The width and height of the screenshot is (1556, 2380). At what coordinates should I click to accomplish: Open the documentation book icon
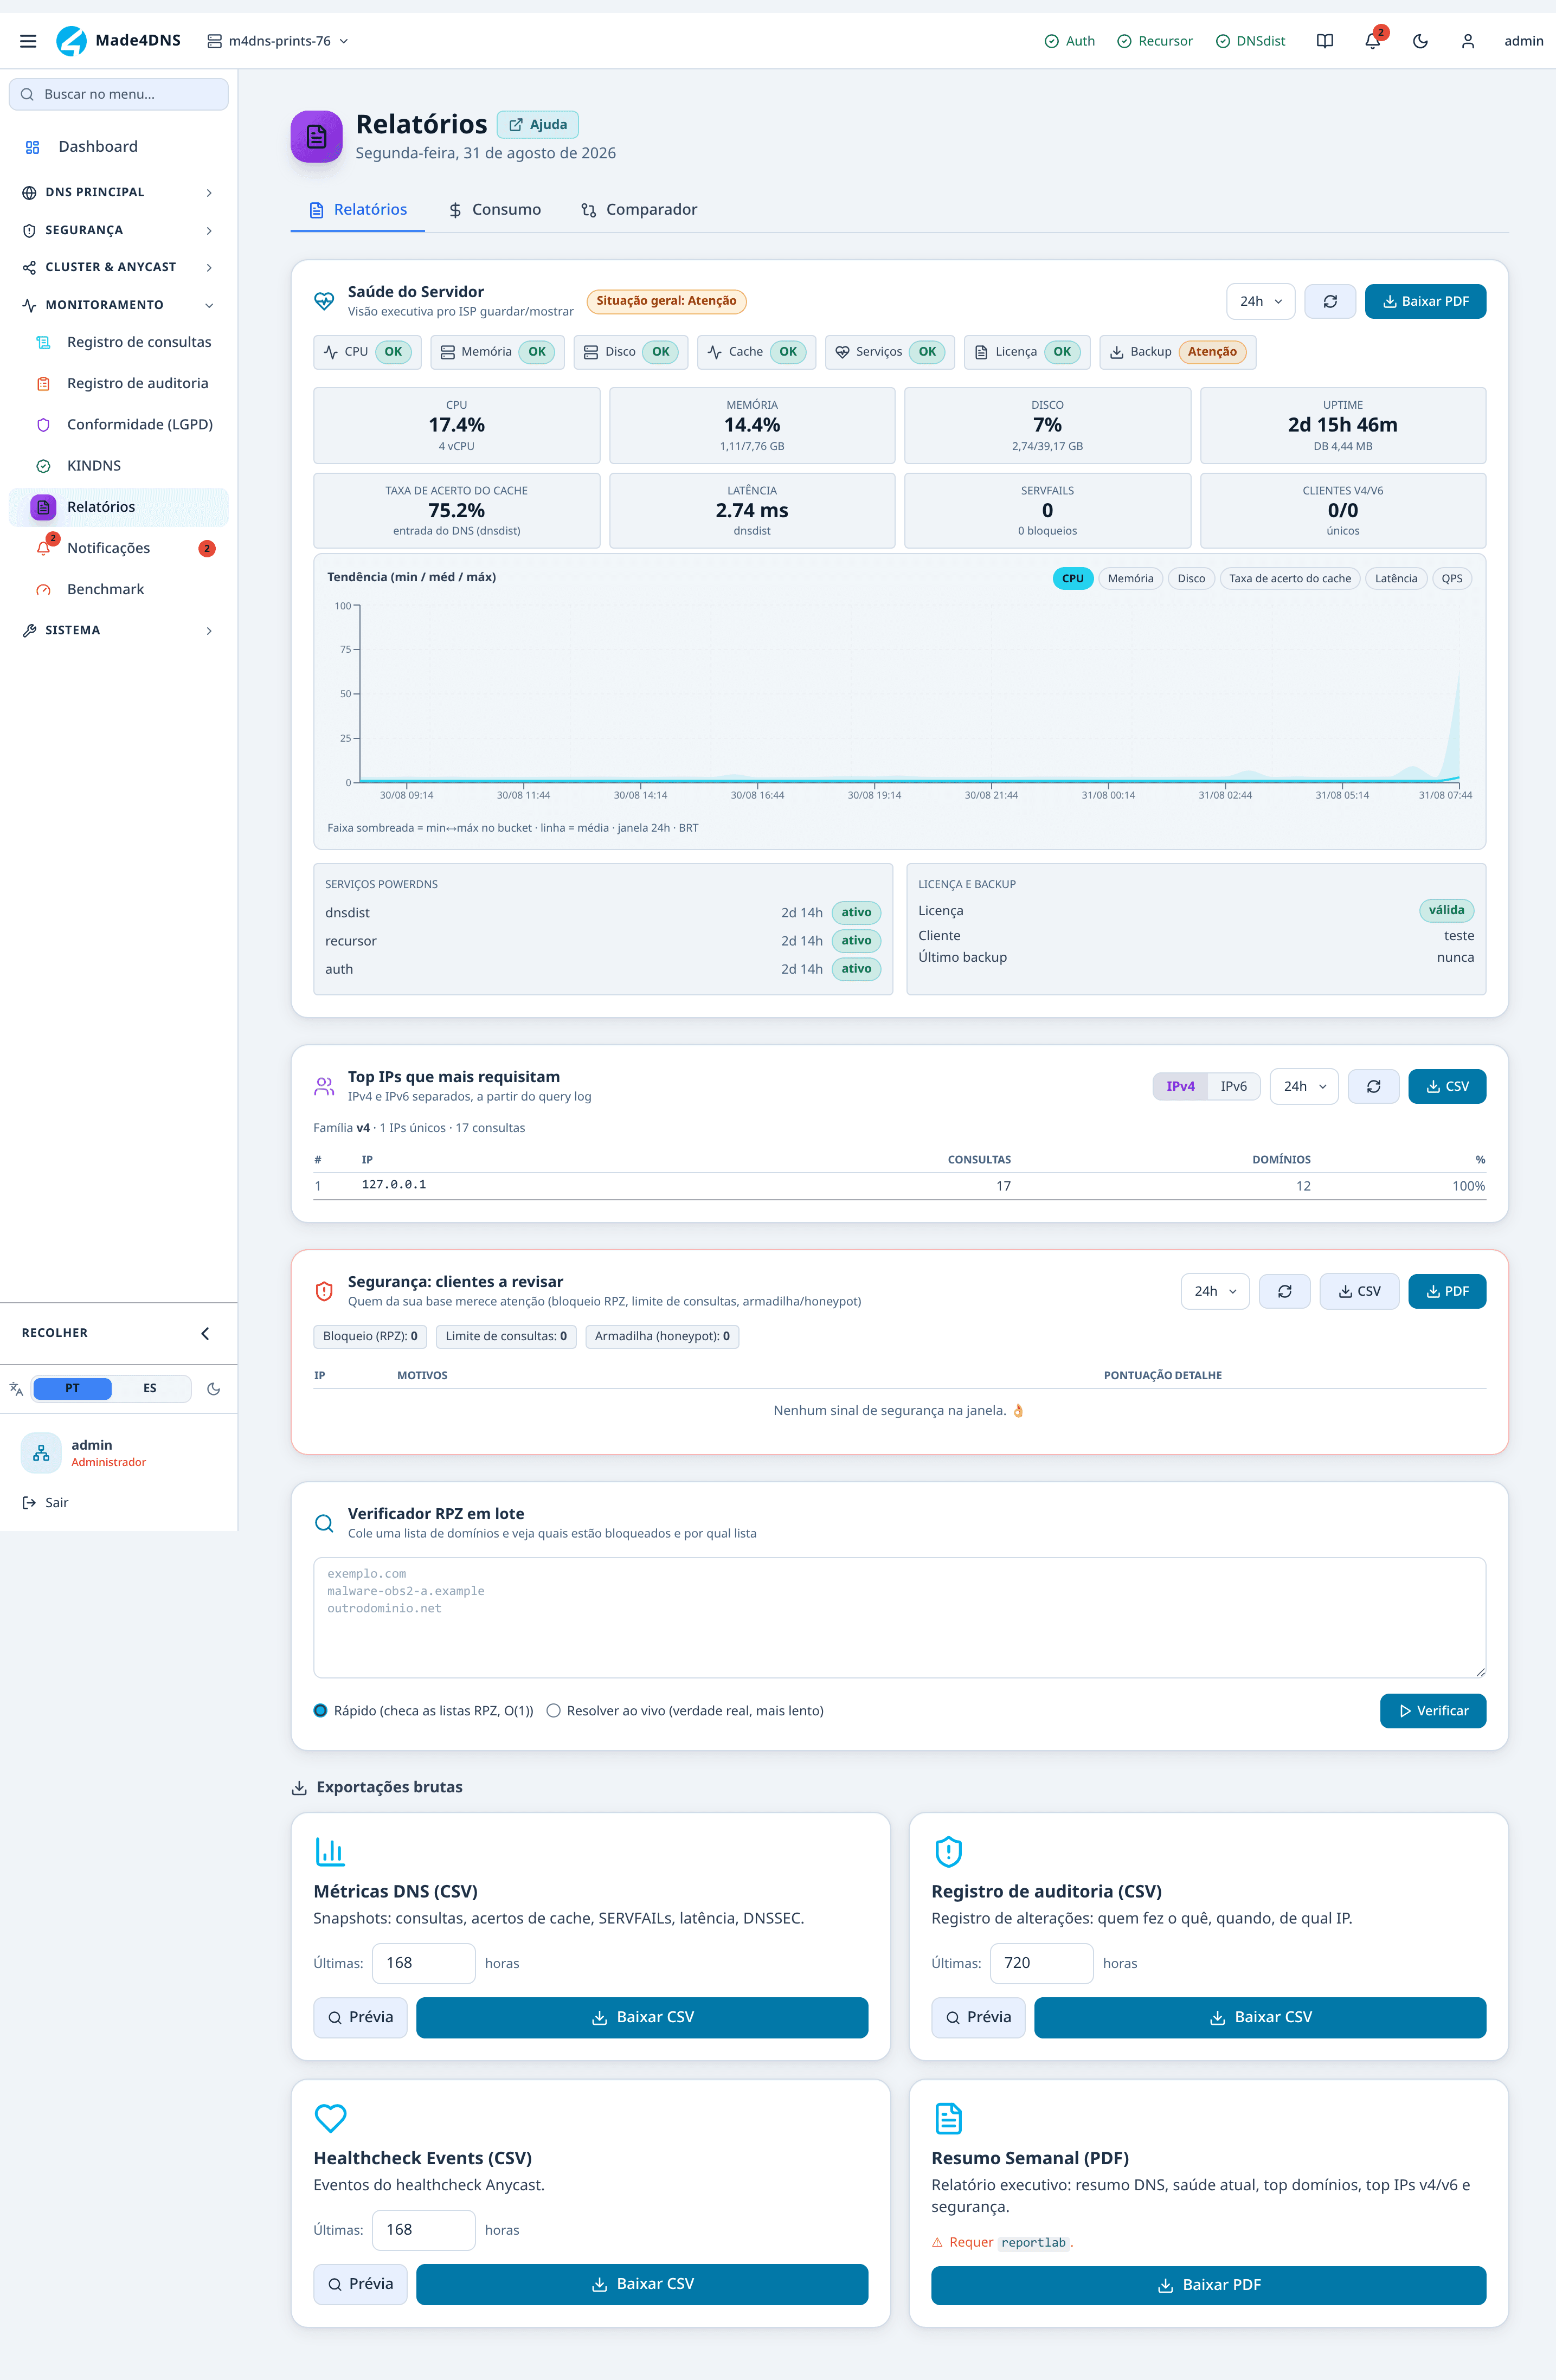pos(1325,41)
